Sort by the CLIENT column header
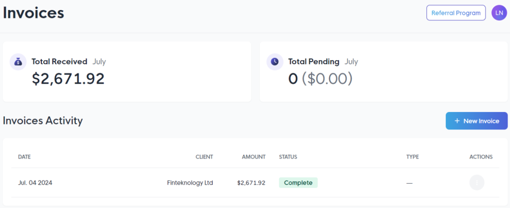The height and width of the screenshot is (208, 510). tap(204, 157)
